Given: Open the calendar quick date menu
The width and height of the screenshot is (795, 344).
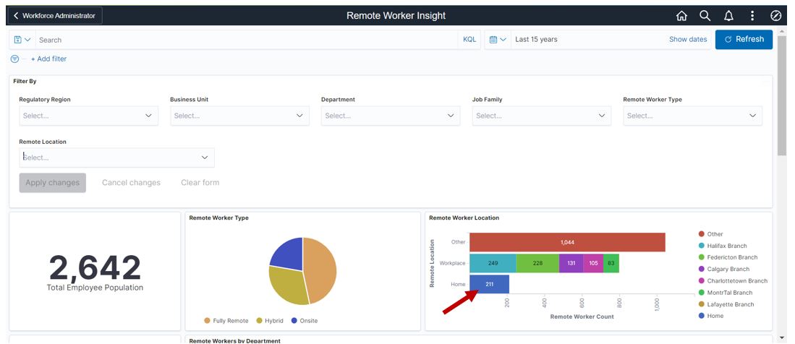Looking at the screenshot, I should 498,40.
